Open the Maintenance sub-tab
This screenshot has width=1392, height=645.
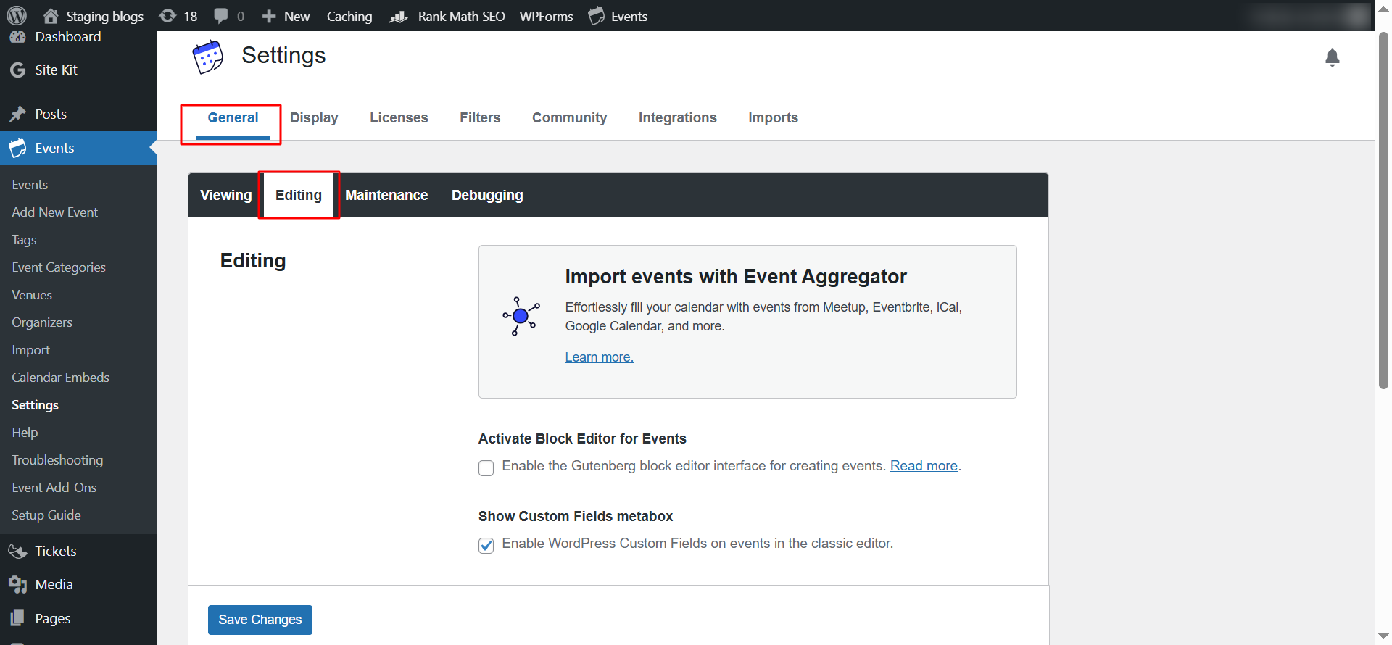[x=386, y=195]
